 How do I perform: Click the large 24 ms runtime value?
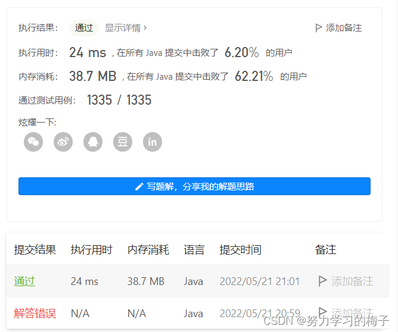tap(88, 52)
